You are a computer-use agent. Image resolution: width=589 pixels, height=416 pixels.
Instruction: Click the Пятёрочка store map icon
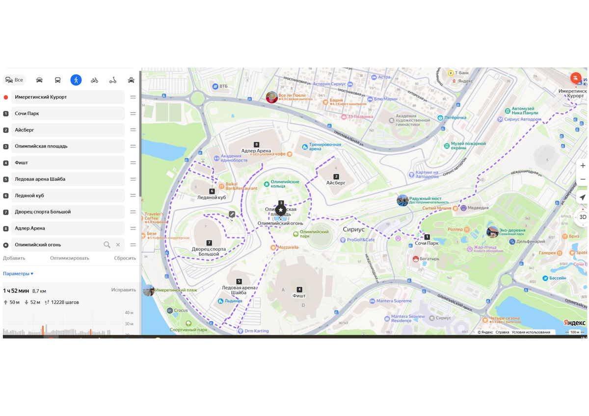click(x=440, y=118)
